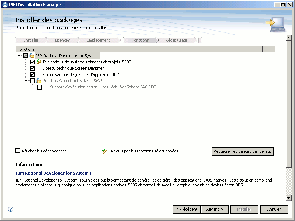Uncheck Explorateur de systèmes distants et projets i5/OS
The width and height of the screenshot is (295, 221).
click(32, 62)
